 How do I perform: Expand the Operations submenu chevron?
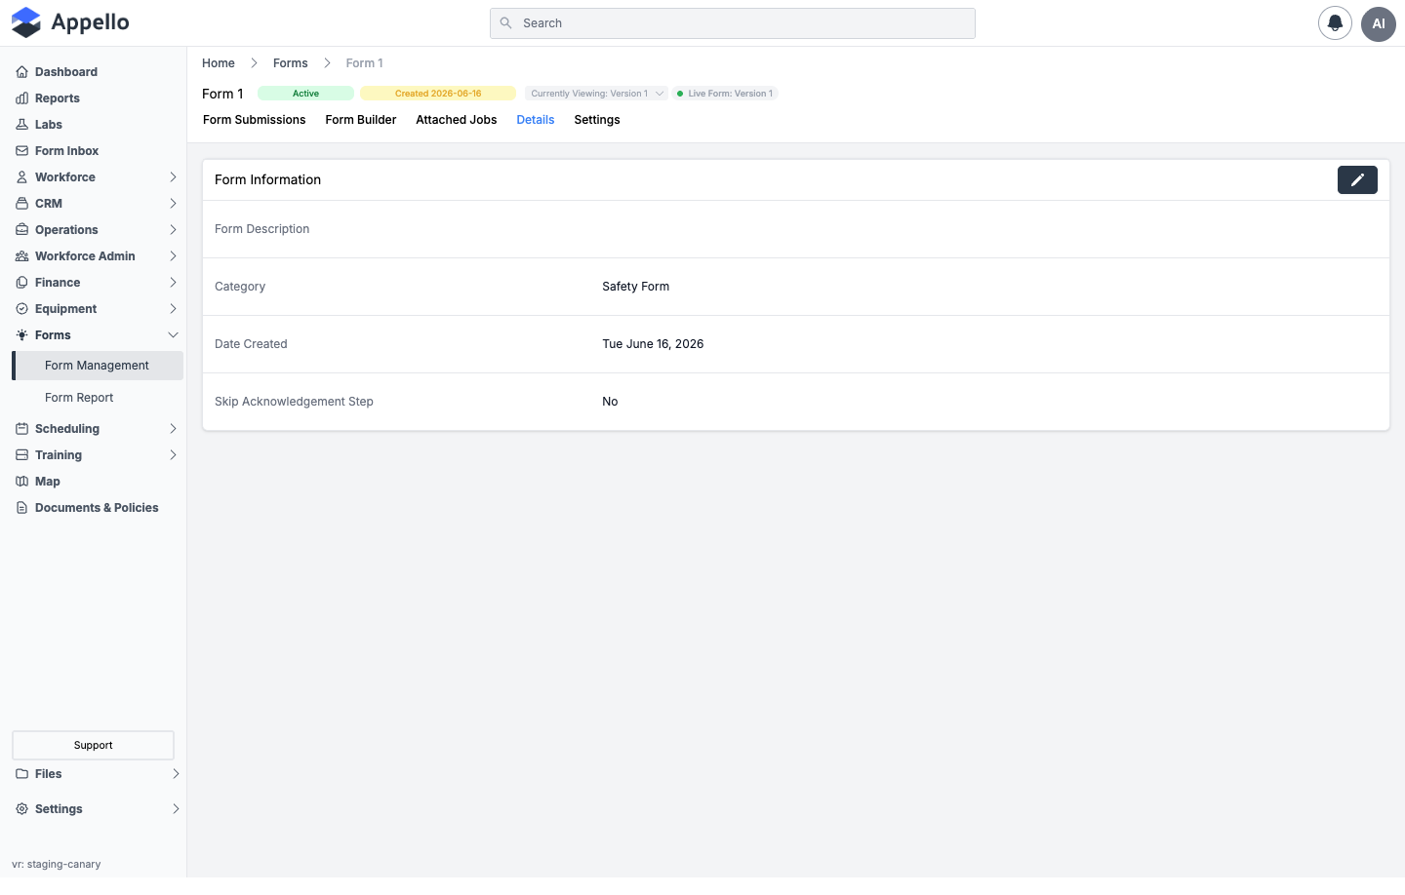[173, 230]
